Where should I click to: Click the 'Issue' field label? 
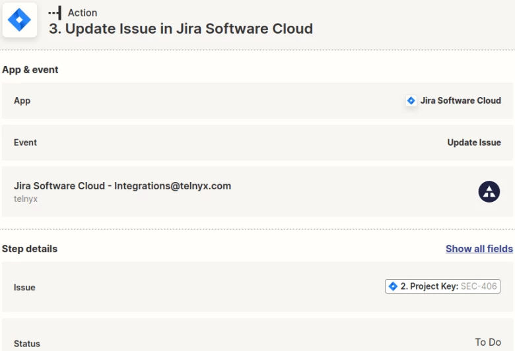pyautogui.click(x=24, y=288)
